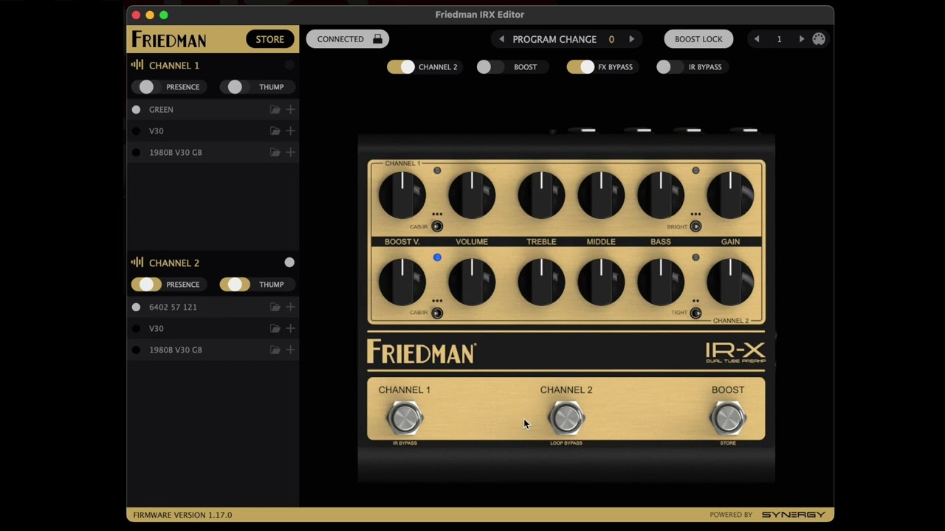The width and height of the screenshot is (945, 531).
Task: Click plus icon on 6402 57 121 row
Action: coord(290,307)
